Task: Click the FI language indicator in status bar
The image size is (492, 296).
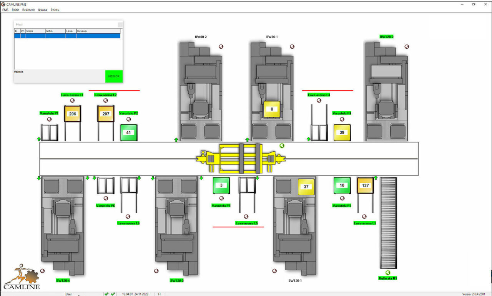Action: coord(160,294)
